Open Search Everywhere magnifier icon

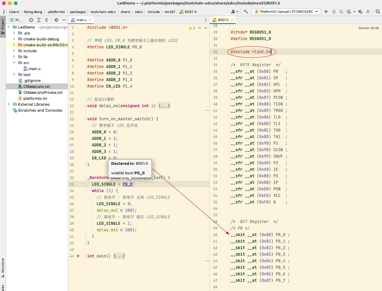378,12
